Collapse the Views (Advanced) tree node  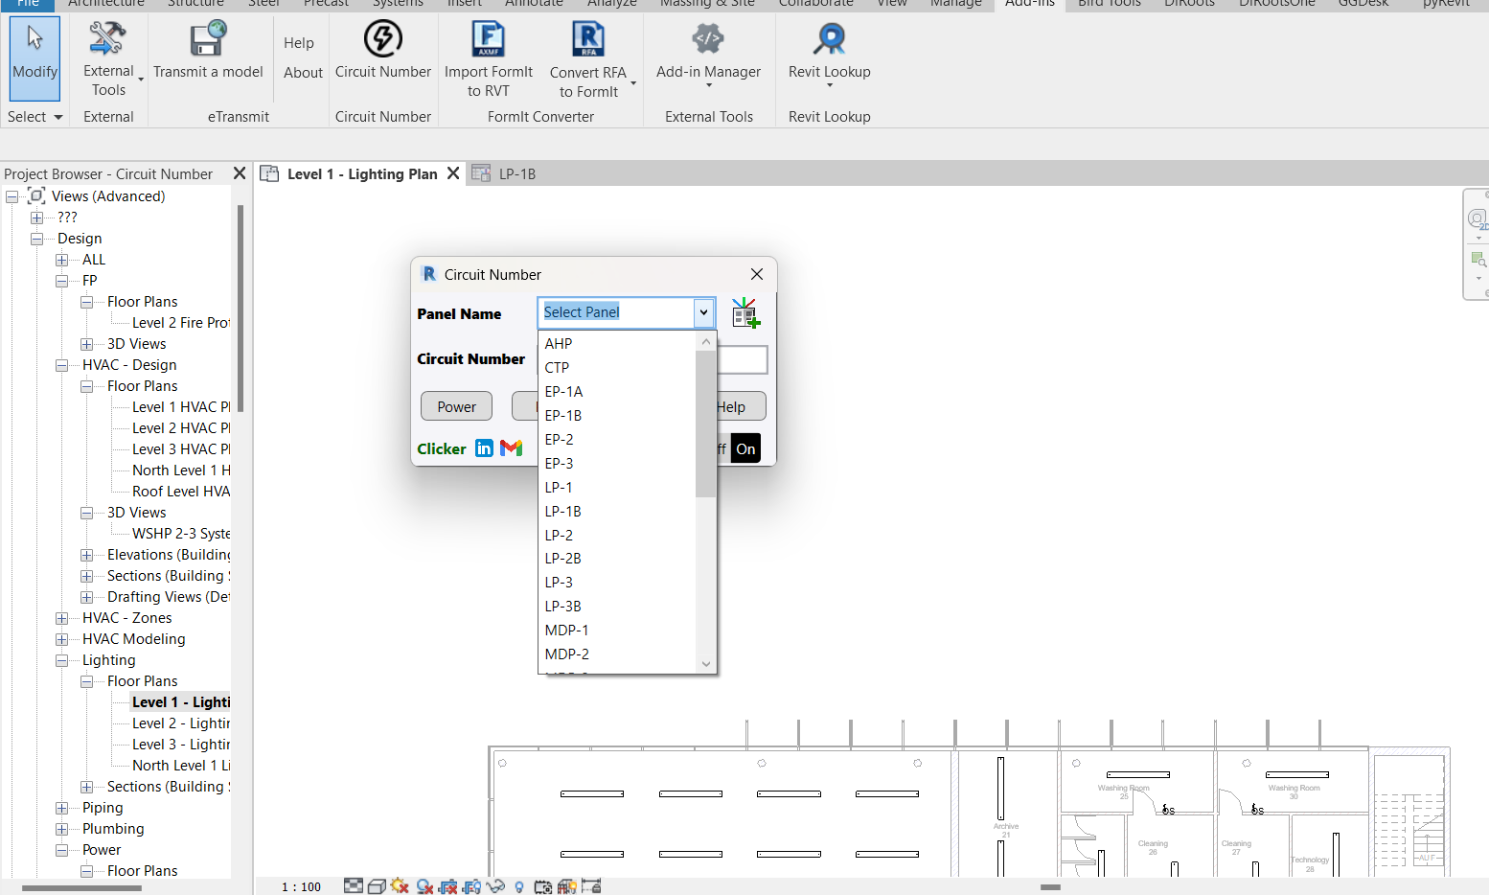(x=12, y=196)
